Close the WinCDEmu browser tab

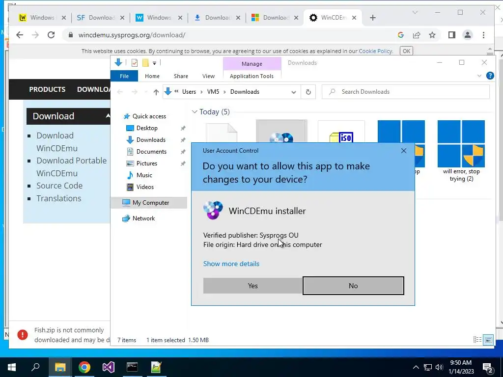click(354, 18)
